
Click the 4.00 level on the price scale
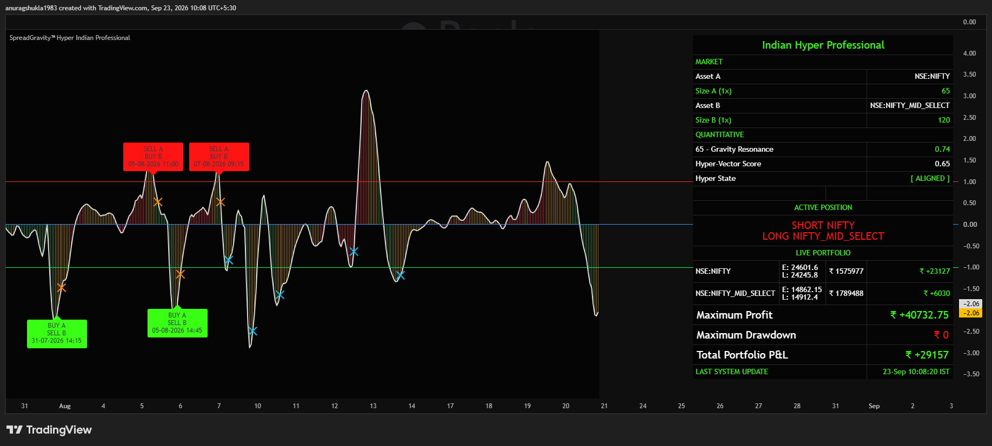click(969, 53)
